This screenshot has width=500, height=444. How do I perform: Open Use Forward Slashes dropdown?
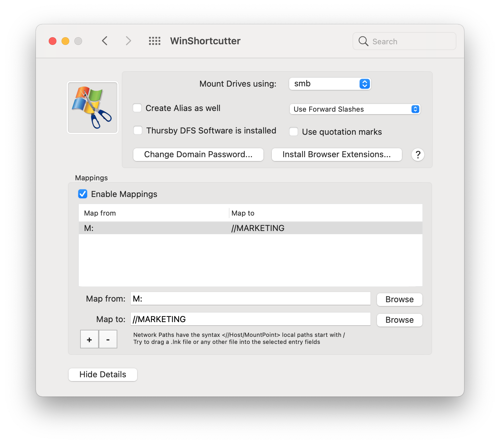pyautogui.click(x=355, y=109)
